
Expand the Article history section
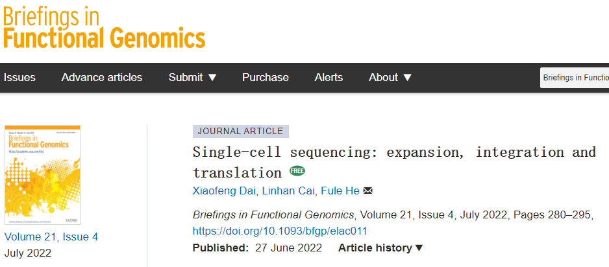click(380, 248)
